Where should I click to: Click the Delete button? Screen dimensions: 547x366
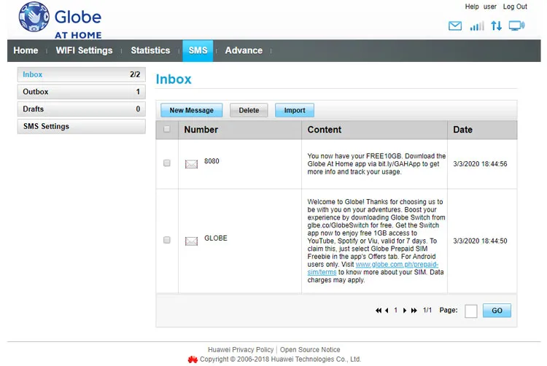(x=249, y=111)
